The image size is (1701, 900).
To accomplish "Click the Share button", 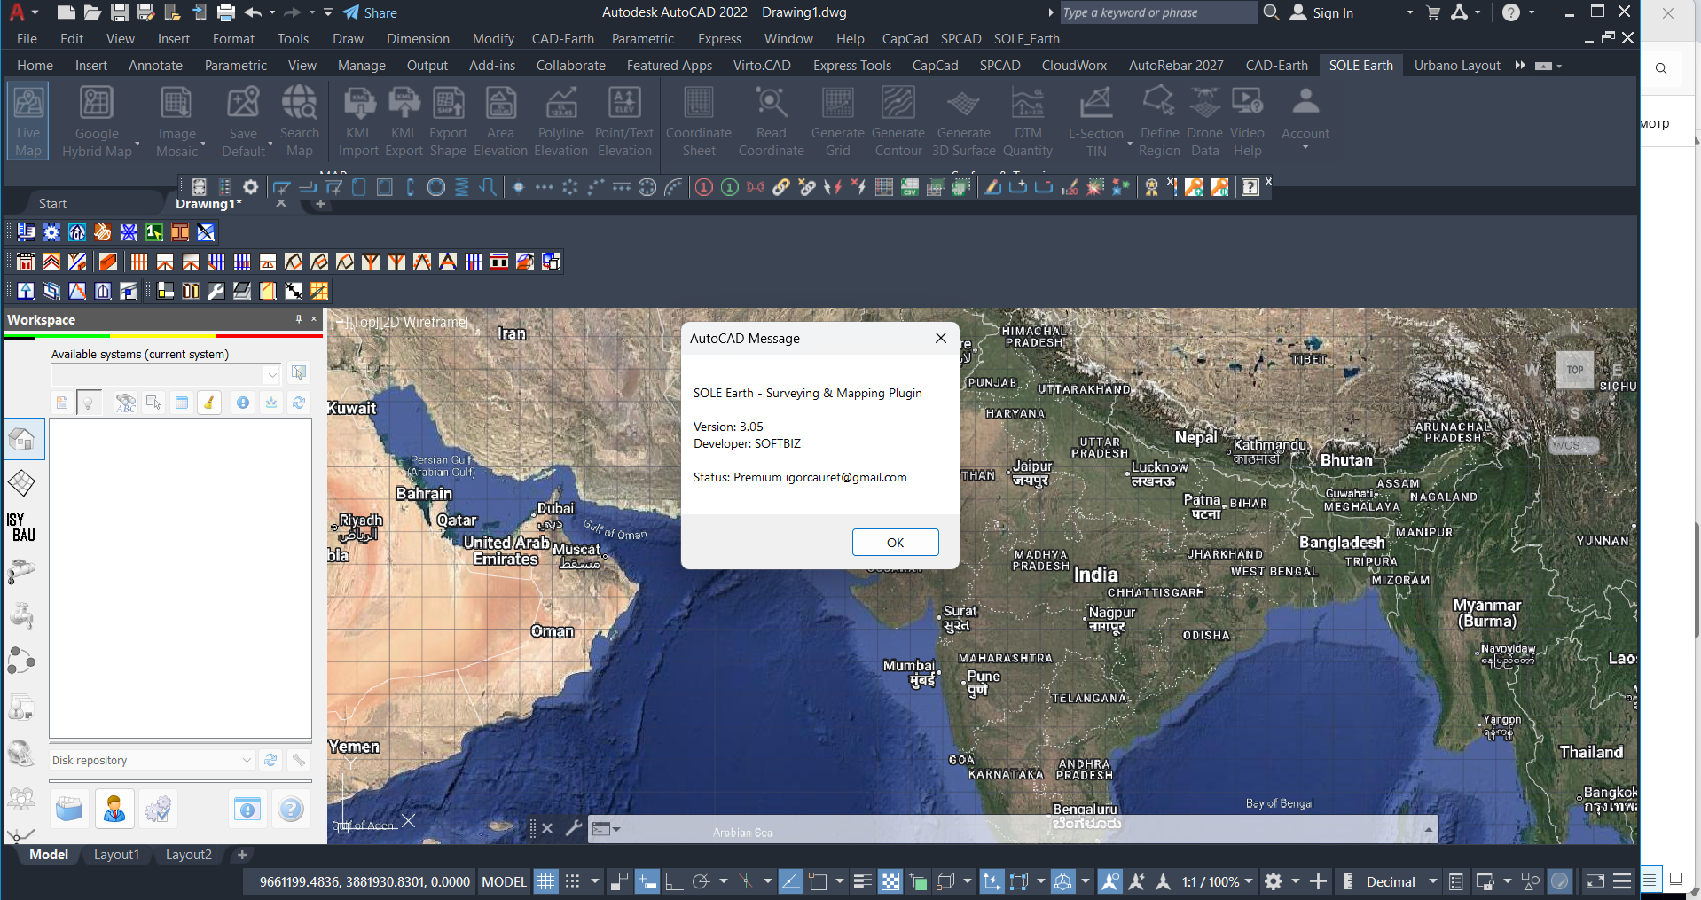I will click(x=370, y=12).
